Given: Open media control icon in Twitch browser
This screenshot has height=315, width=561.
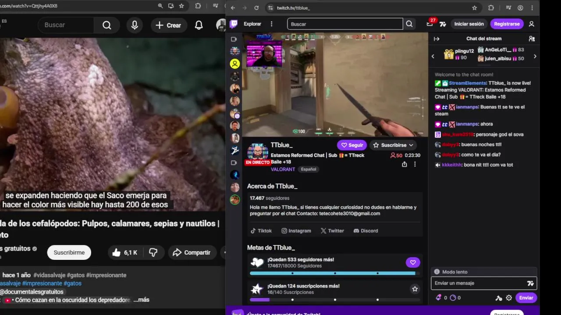Looking at the screenshot, I should (x=508, y=8).
